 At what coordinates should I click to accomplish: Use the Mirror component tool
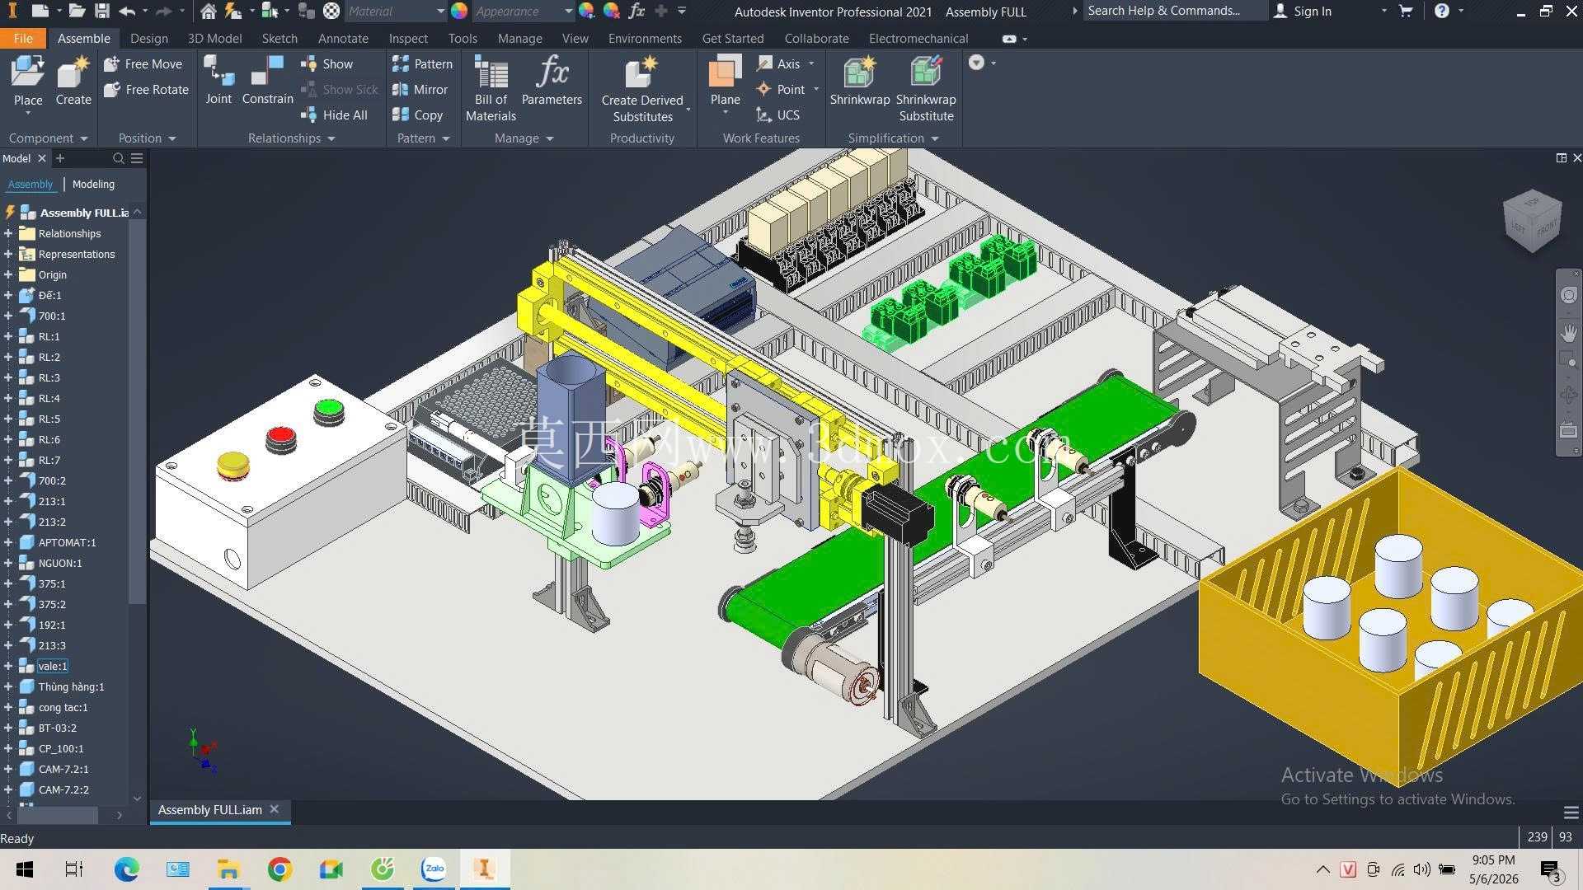pos(420,89)
